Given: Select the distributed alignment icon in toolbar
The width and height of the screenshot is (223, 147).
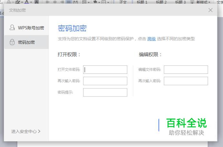Looking at the screenshot, I should point(75,2).
